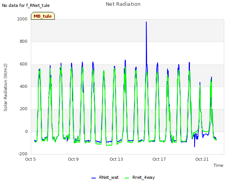Screen dimensions: 247x185
Task: Click the Oct 21 x-axis tick label
Action: 202,159
